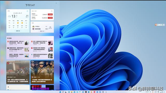Open weather widget more options menu
This screenshot has width=166, height=93.
tap(27, 11)
